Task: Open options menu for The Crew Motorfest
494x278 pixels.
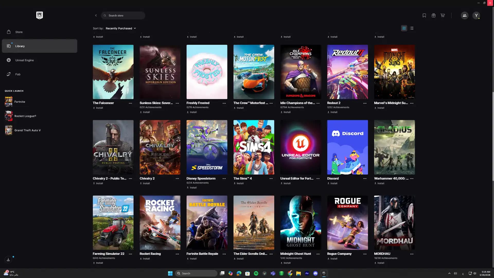Action: [271, 103]
